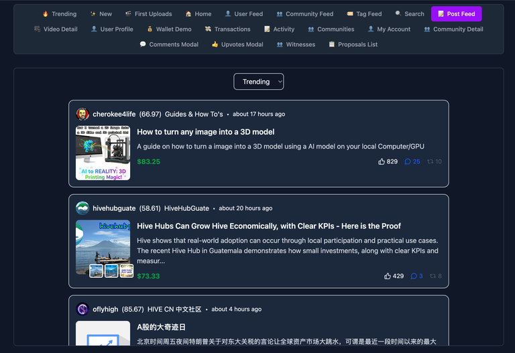The width and height of the screenshot is (515, 353).
Task: Open the 3D printing post thumbnail
Action: (103, 153)
